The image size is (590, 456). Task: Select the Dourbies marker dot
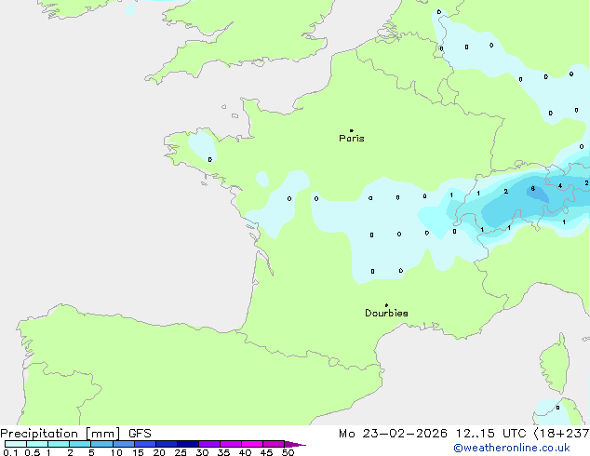386,305
